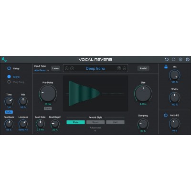Click the Delay Mix knob

click(23, 101)
